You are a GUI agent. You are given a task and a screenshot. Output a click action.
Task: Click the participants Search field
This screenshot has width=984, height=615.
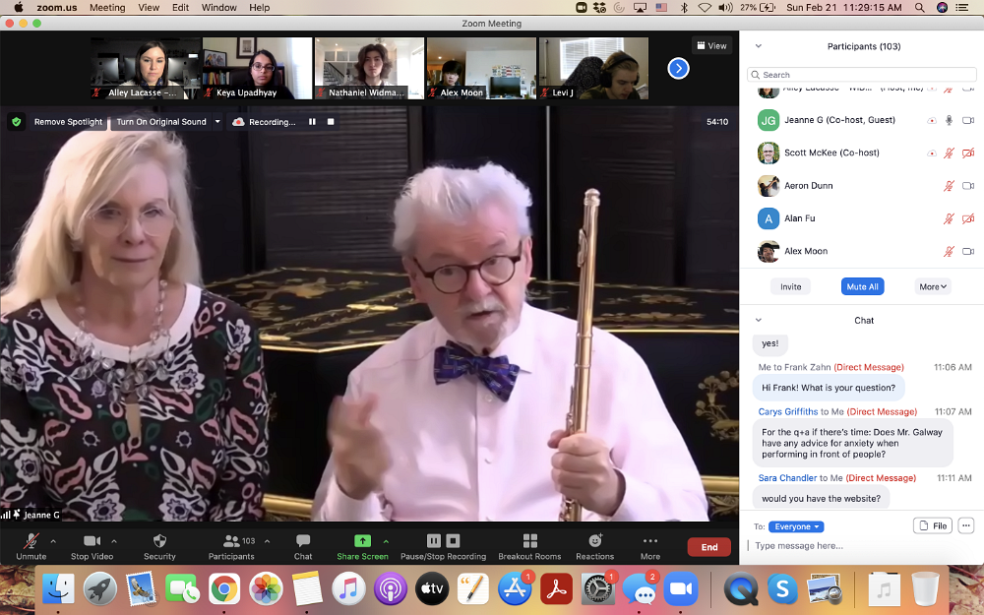coord(862,75)
